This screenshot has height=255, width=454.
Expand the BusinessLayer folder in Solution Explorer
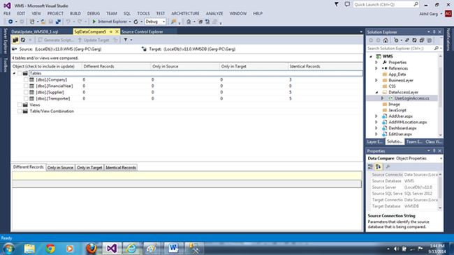point(376,80)
